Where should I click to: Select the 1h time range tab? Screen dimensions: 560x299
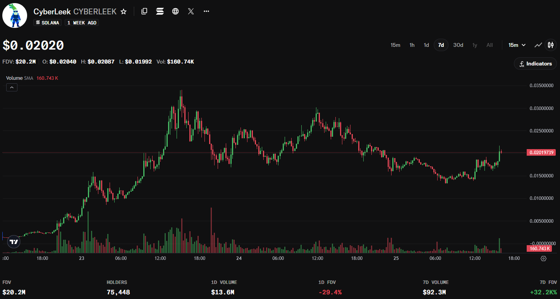coord(412,45)
